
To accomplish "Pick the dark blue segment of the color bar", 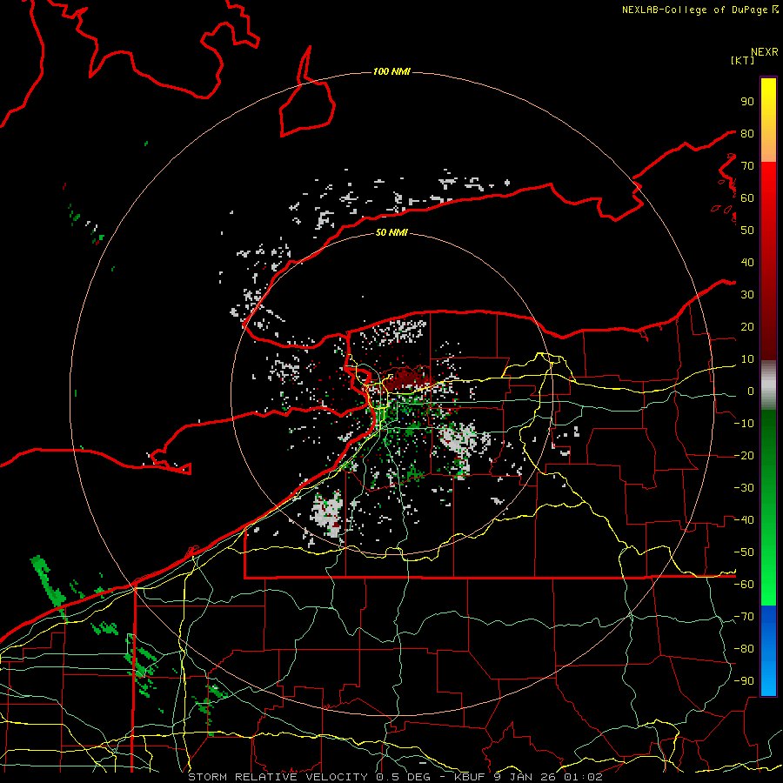I will (x=768, y=619).
